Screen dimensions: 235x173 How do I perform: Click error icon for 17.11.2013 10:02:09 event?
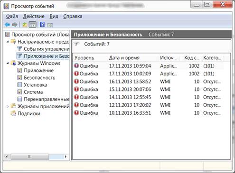tap(76, 73)
